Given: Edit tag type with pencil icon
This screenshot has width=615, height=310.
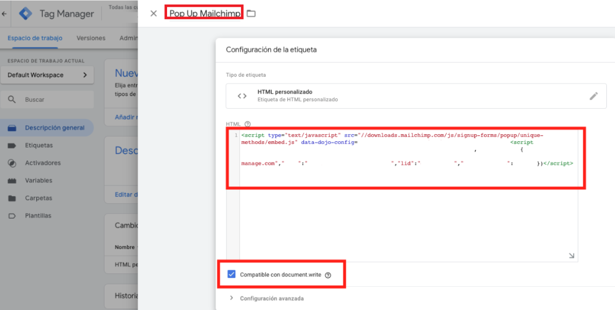Looking at the screenshot, I should [x=594, y=96].
